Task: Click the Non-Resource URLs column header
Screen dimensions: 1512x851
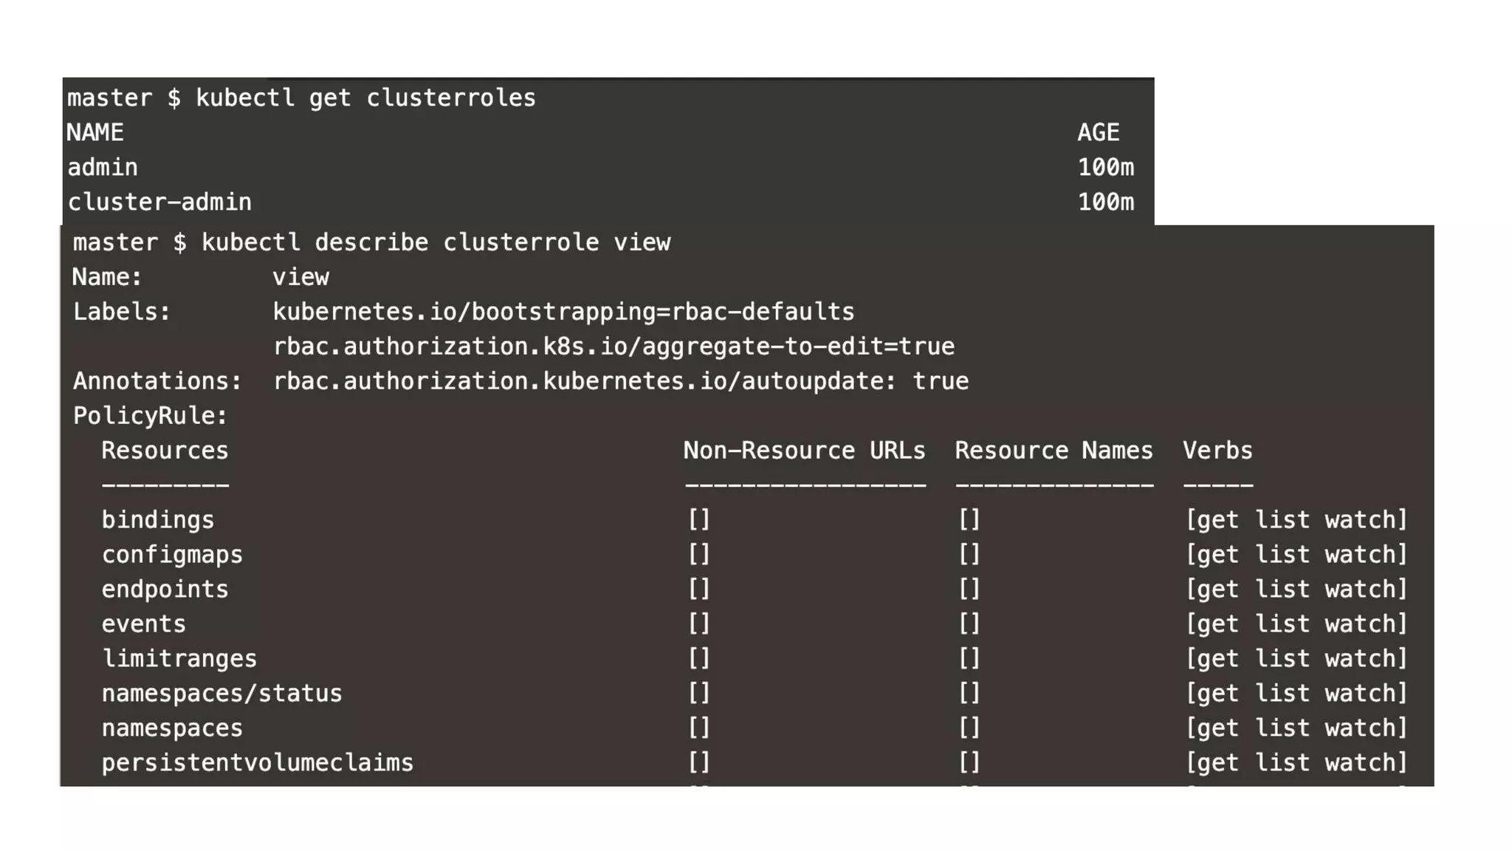Action: click(804, 451)
